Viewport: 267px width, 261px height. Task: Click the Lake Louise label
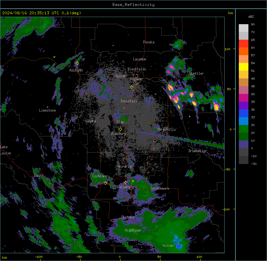coord(6,150)
